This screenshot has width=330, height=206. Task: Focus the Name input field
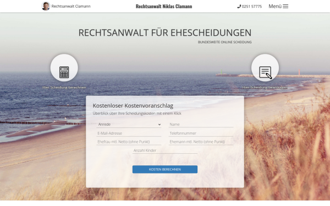point(201,125)
